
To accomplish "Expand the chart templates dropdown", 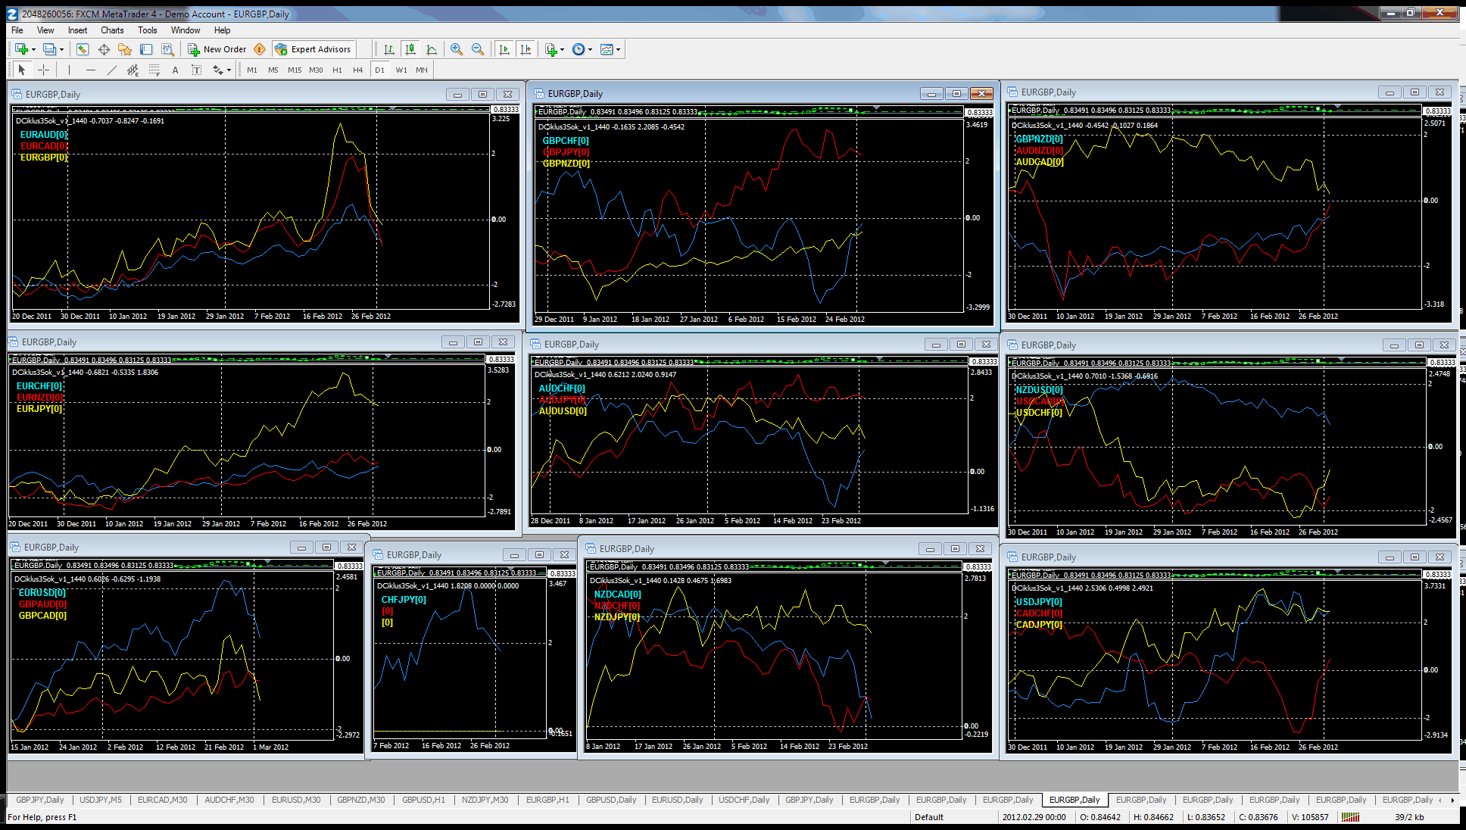I will click(x=619, y=49).
